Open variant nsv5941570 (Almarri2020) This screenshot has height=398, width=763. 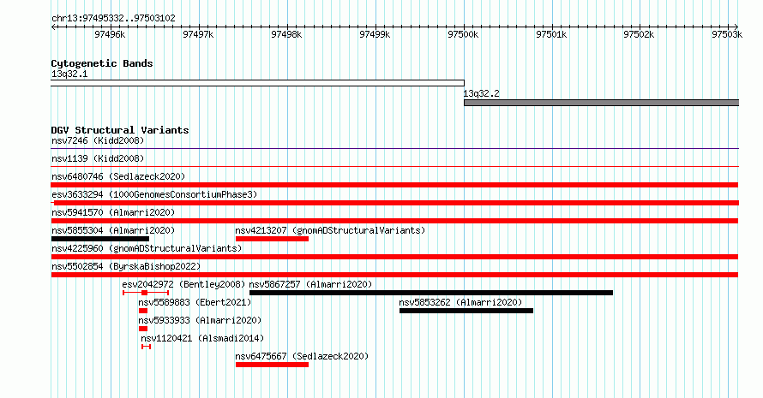point(113,213)
